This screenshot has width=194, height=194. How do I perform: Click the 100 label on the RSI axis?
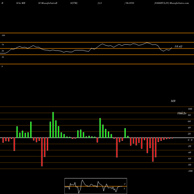point(3,35)
